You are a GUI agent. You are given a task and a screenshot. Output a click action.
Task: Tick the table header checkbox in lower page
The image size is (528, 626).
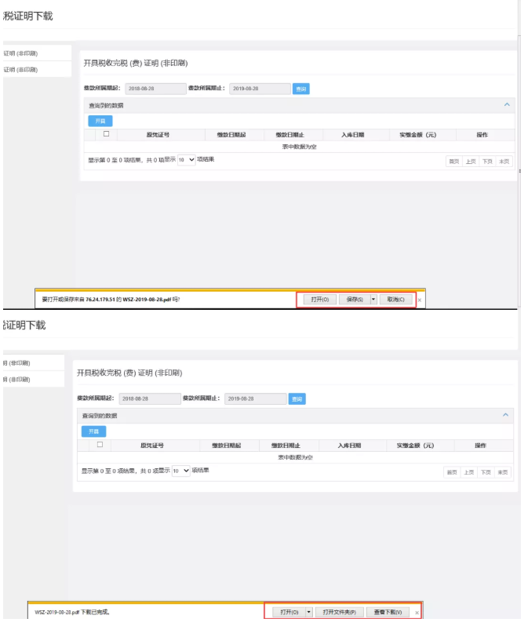[100, 445]
